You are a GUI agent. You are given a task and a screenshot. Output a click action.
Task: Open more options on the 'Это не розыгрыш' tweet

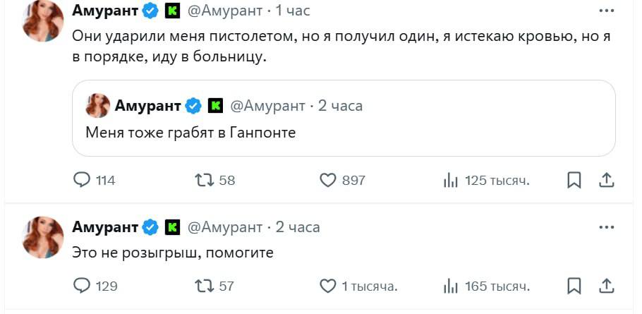606,227
